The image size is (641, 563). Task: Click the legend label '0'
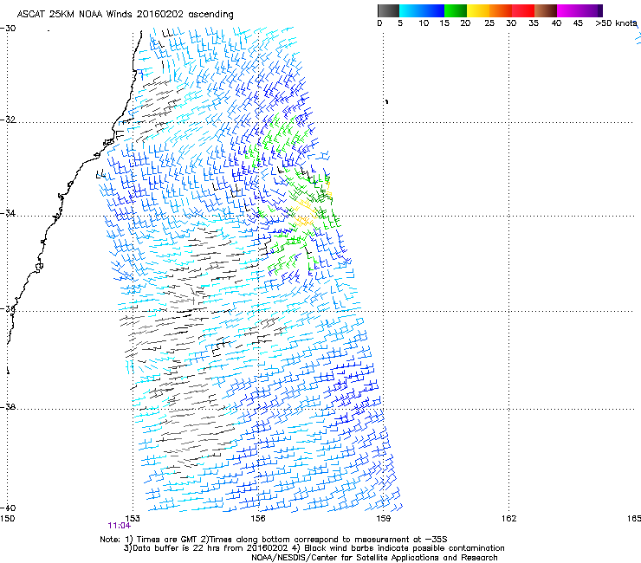379,23
